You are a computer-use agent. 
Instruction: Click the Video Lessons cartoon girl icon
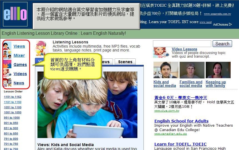point(161,53)
